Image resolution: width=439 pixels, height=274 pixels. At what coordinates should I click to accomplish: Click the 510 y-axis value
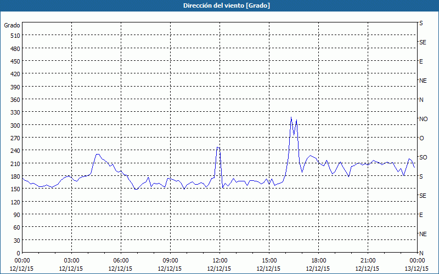[15, 36]
